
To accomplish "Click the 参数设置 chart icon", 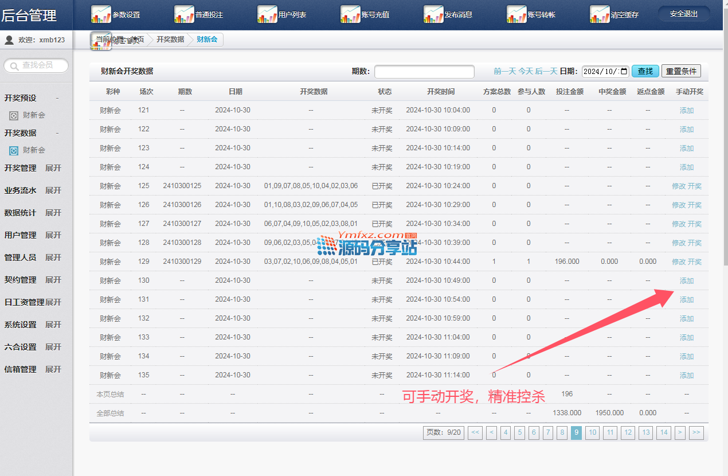I will pyautogui.click(x=101, y=14).
